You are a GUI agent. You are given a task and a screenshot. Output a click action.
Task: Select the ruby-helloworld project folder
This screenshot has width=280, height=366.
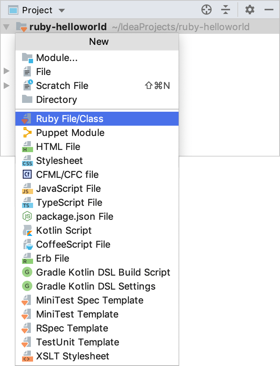pyautogui.click(x=68, y=27)
